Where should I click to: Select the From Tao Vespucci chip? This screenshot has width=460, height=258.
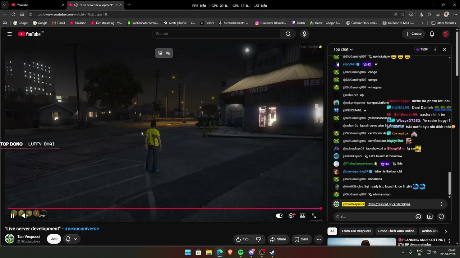(356, 231)
